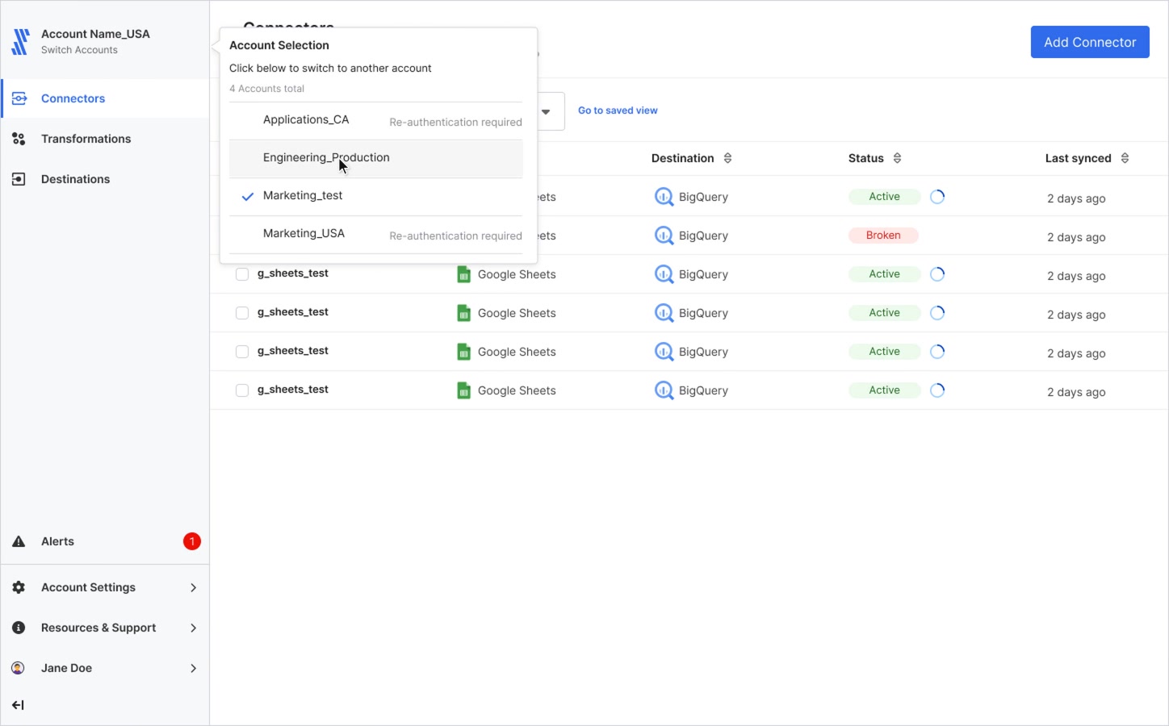
Task: Click the Broken status badge
Action: tap(883, 236)
